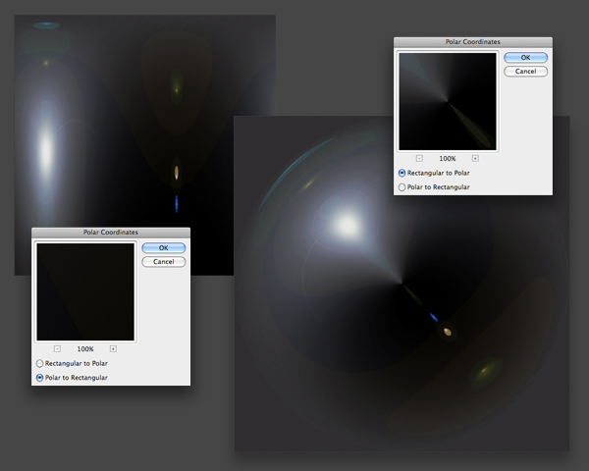The height and width of the screenshot is (471, 589).
Task: Dismiss lower-left Polar Coordinates dialog with Cancel
Action: 163,262
